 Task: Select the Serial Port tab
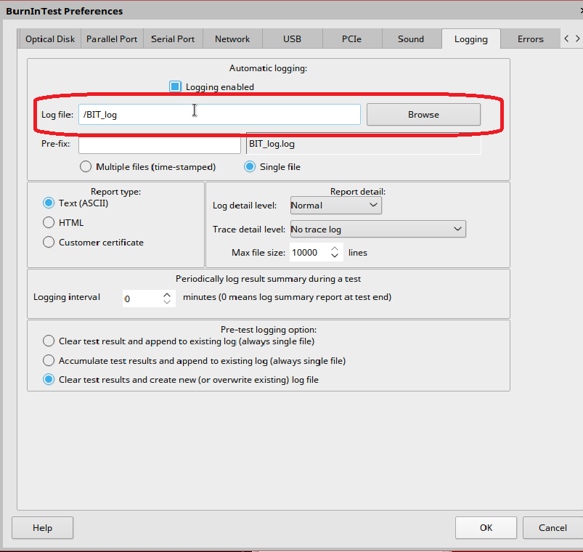(x=173, y=39)
